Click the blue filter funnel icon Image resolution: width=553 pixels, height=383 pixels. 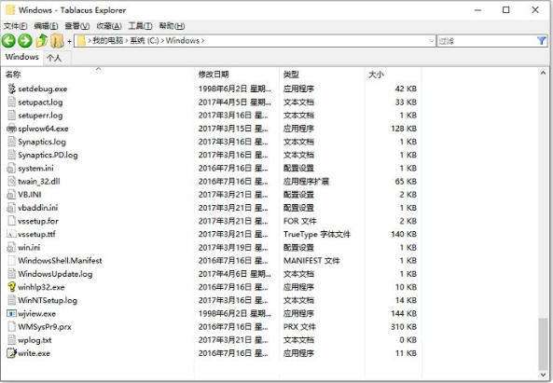pyautogui.click(x=542, y=41)
